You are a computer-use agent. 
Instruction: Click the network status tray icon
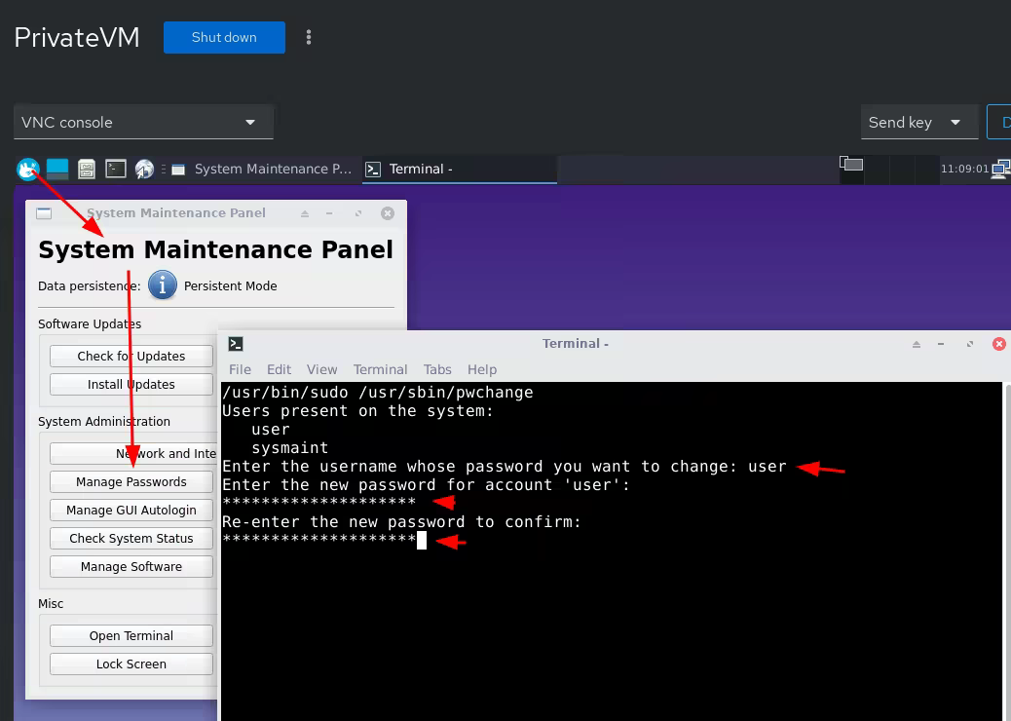pos(1001,169)
